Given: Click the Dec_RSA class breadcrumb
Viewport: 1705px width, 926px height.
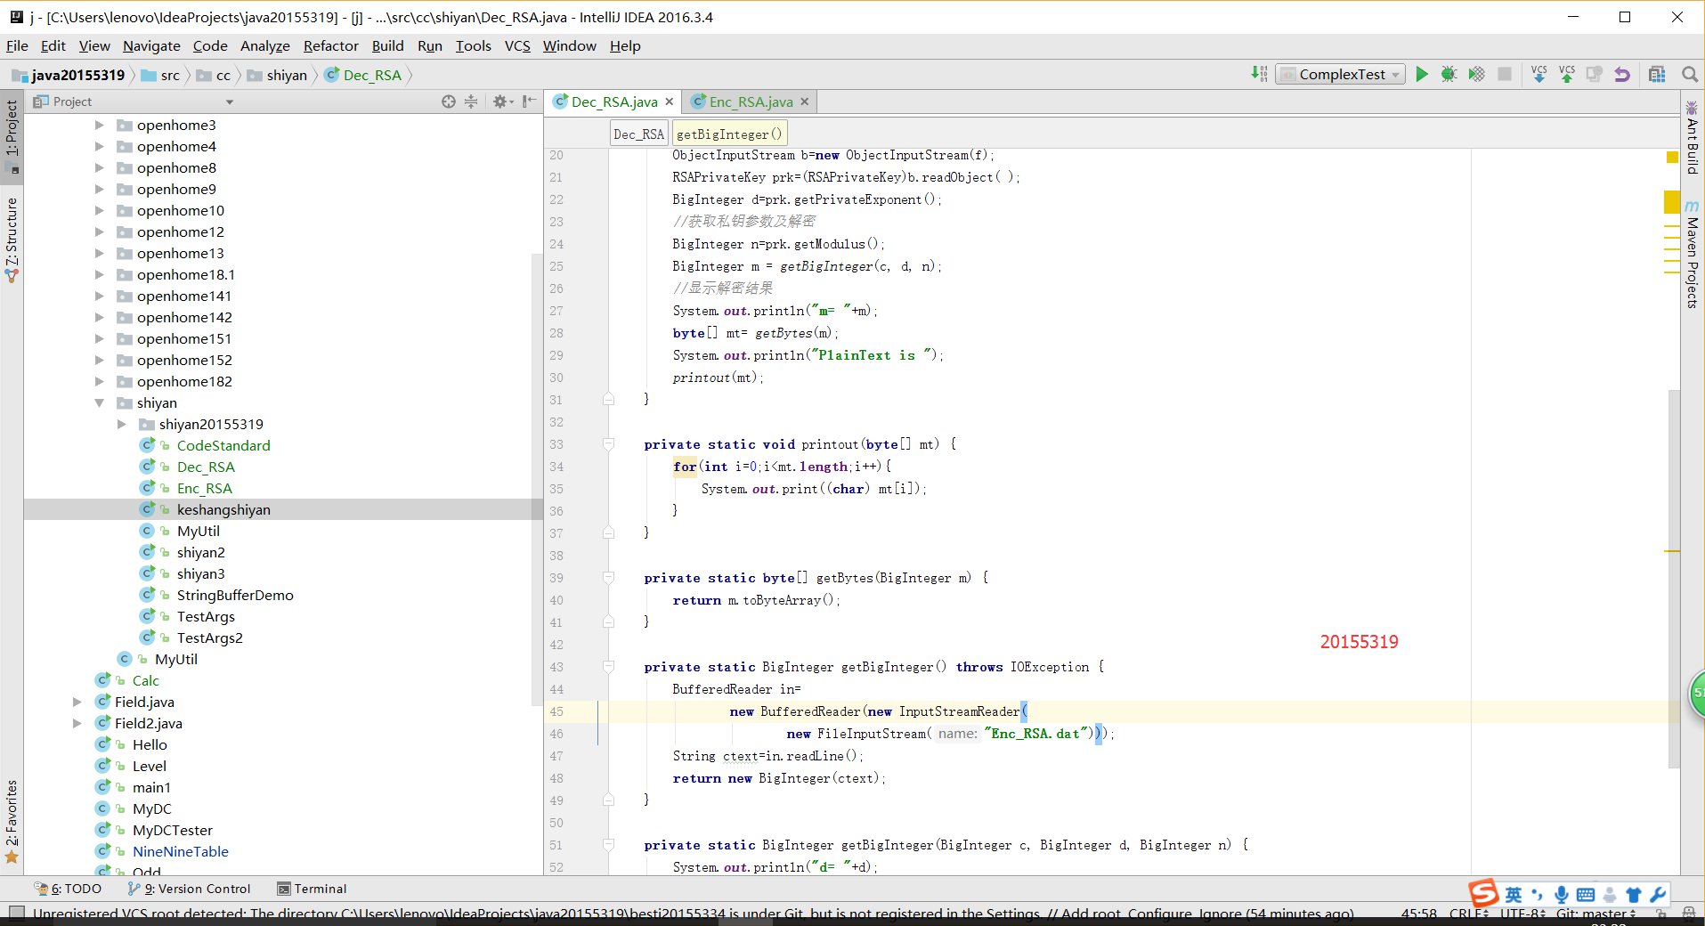Looking at the screenshot, I should 363,75.
